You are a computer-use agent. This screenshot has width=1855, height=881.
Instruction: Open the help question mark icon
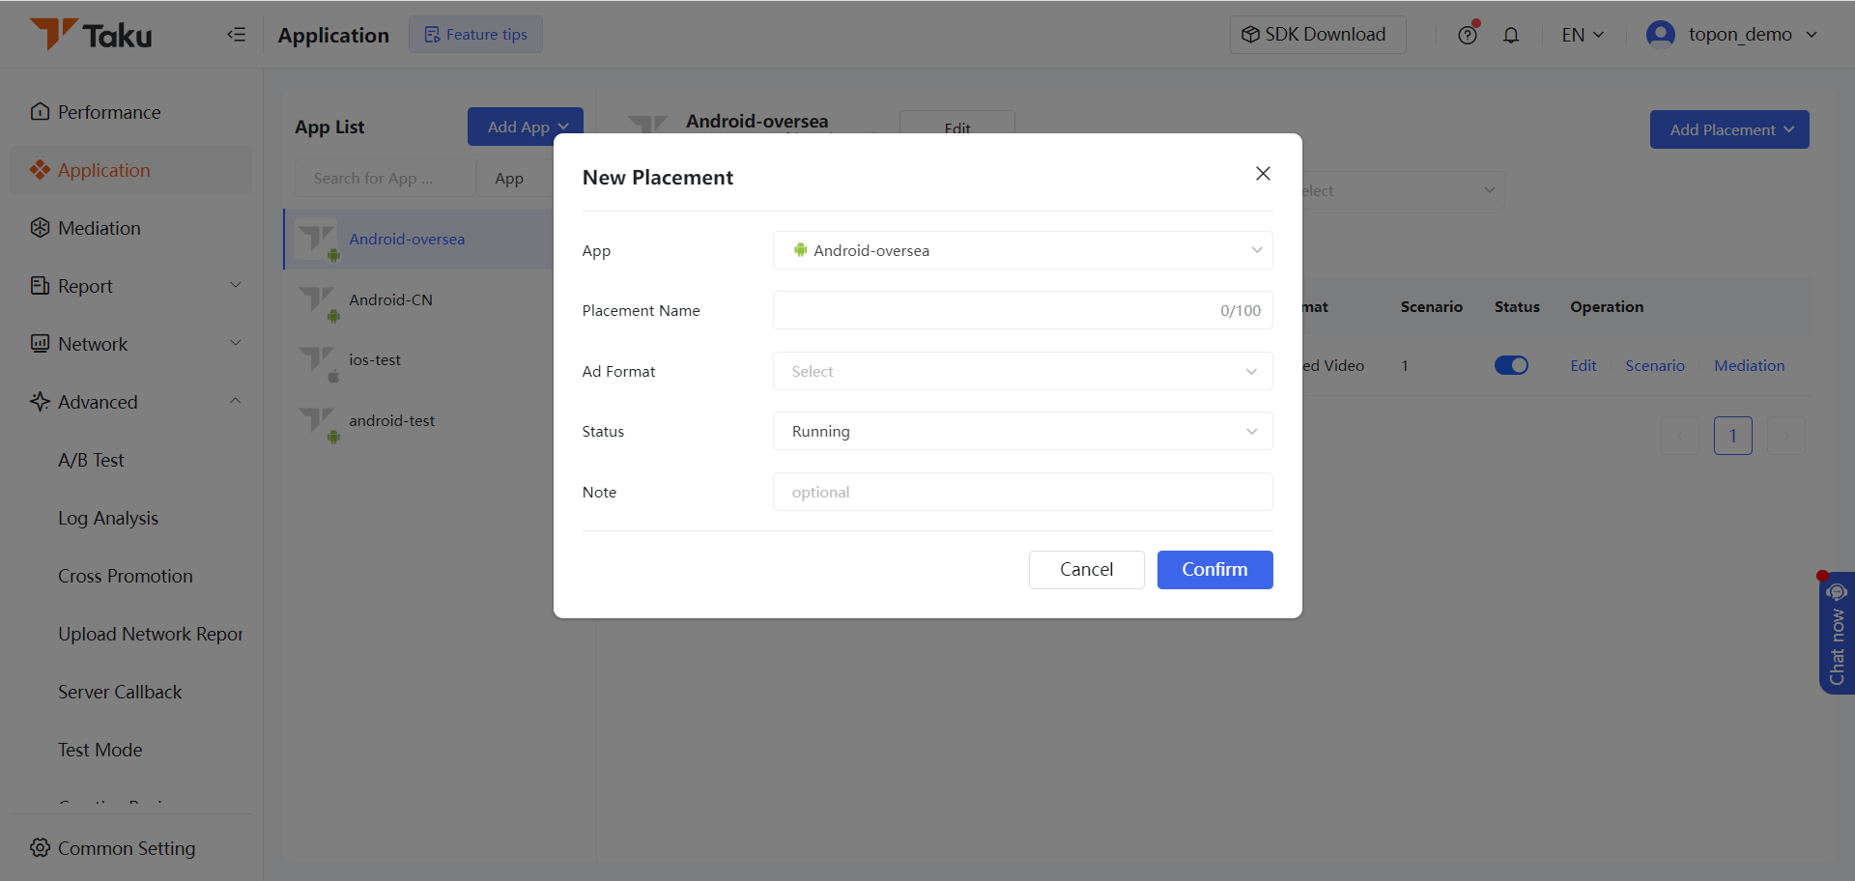pos(1468,35)
